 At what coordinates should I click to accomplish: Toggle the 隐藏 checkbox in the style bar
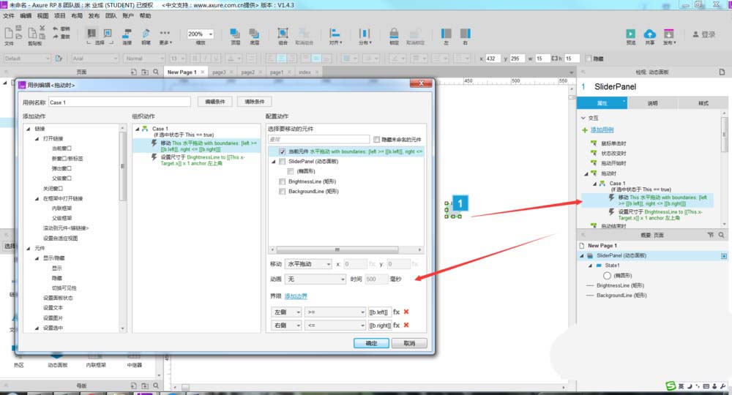pyautogui.click(x=589, y=59)
